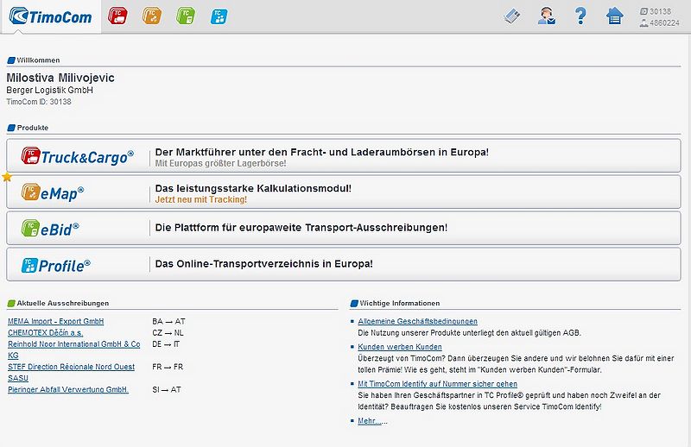Go to the home icon
The width and height of the screenshot is (691, 447).
pos(614,16)
